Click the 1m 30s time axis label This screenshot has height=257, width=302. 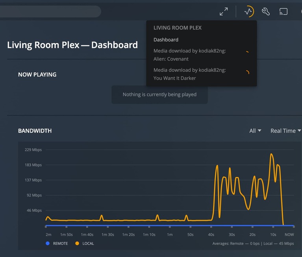point(107,235)
